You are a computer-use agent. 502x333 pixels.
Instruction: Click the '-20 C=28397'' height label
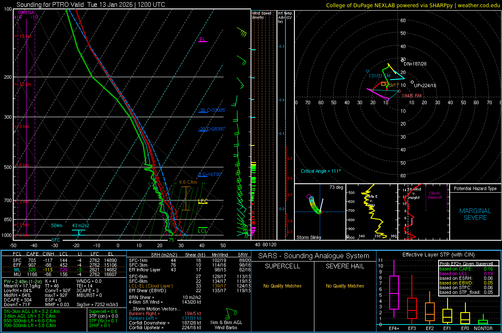(x=212, y=129)
